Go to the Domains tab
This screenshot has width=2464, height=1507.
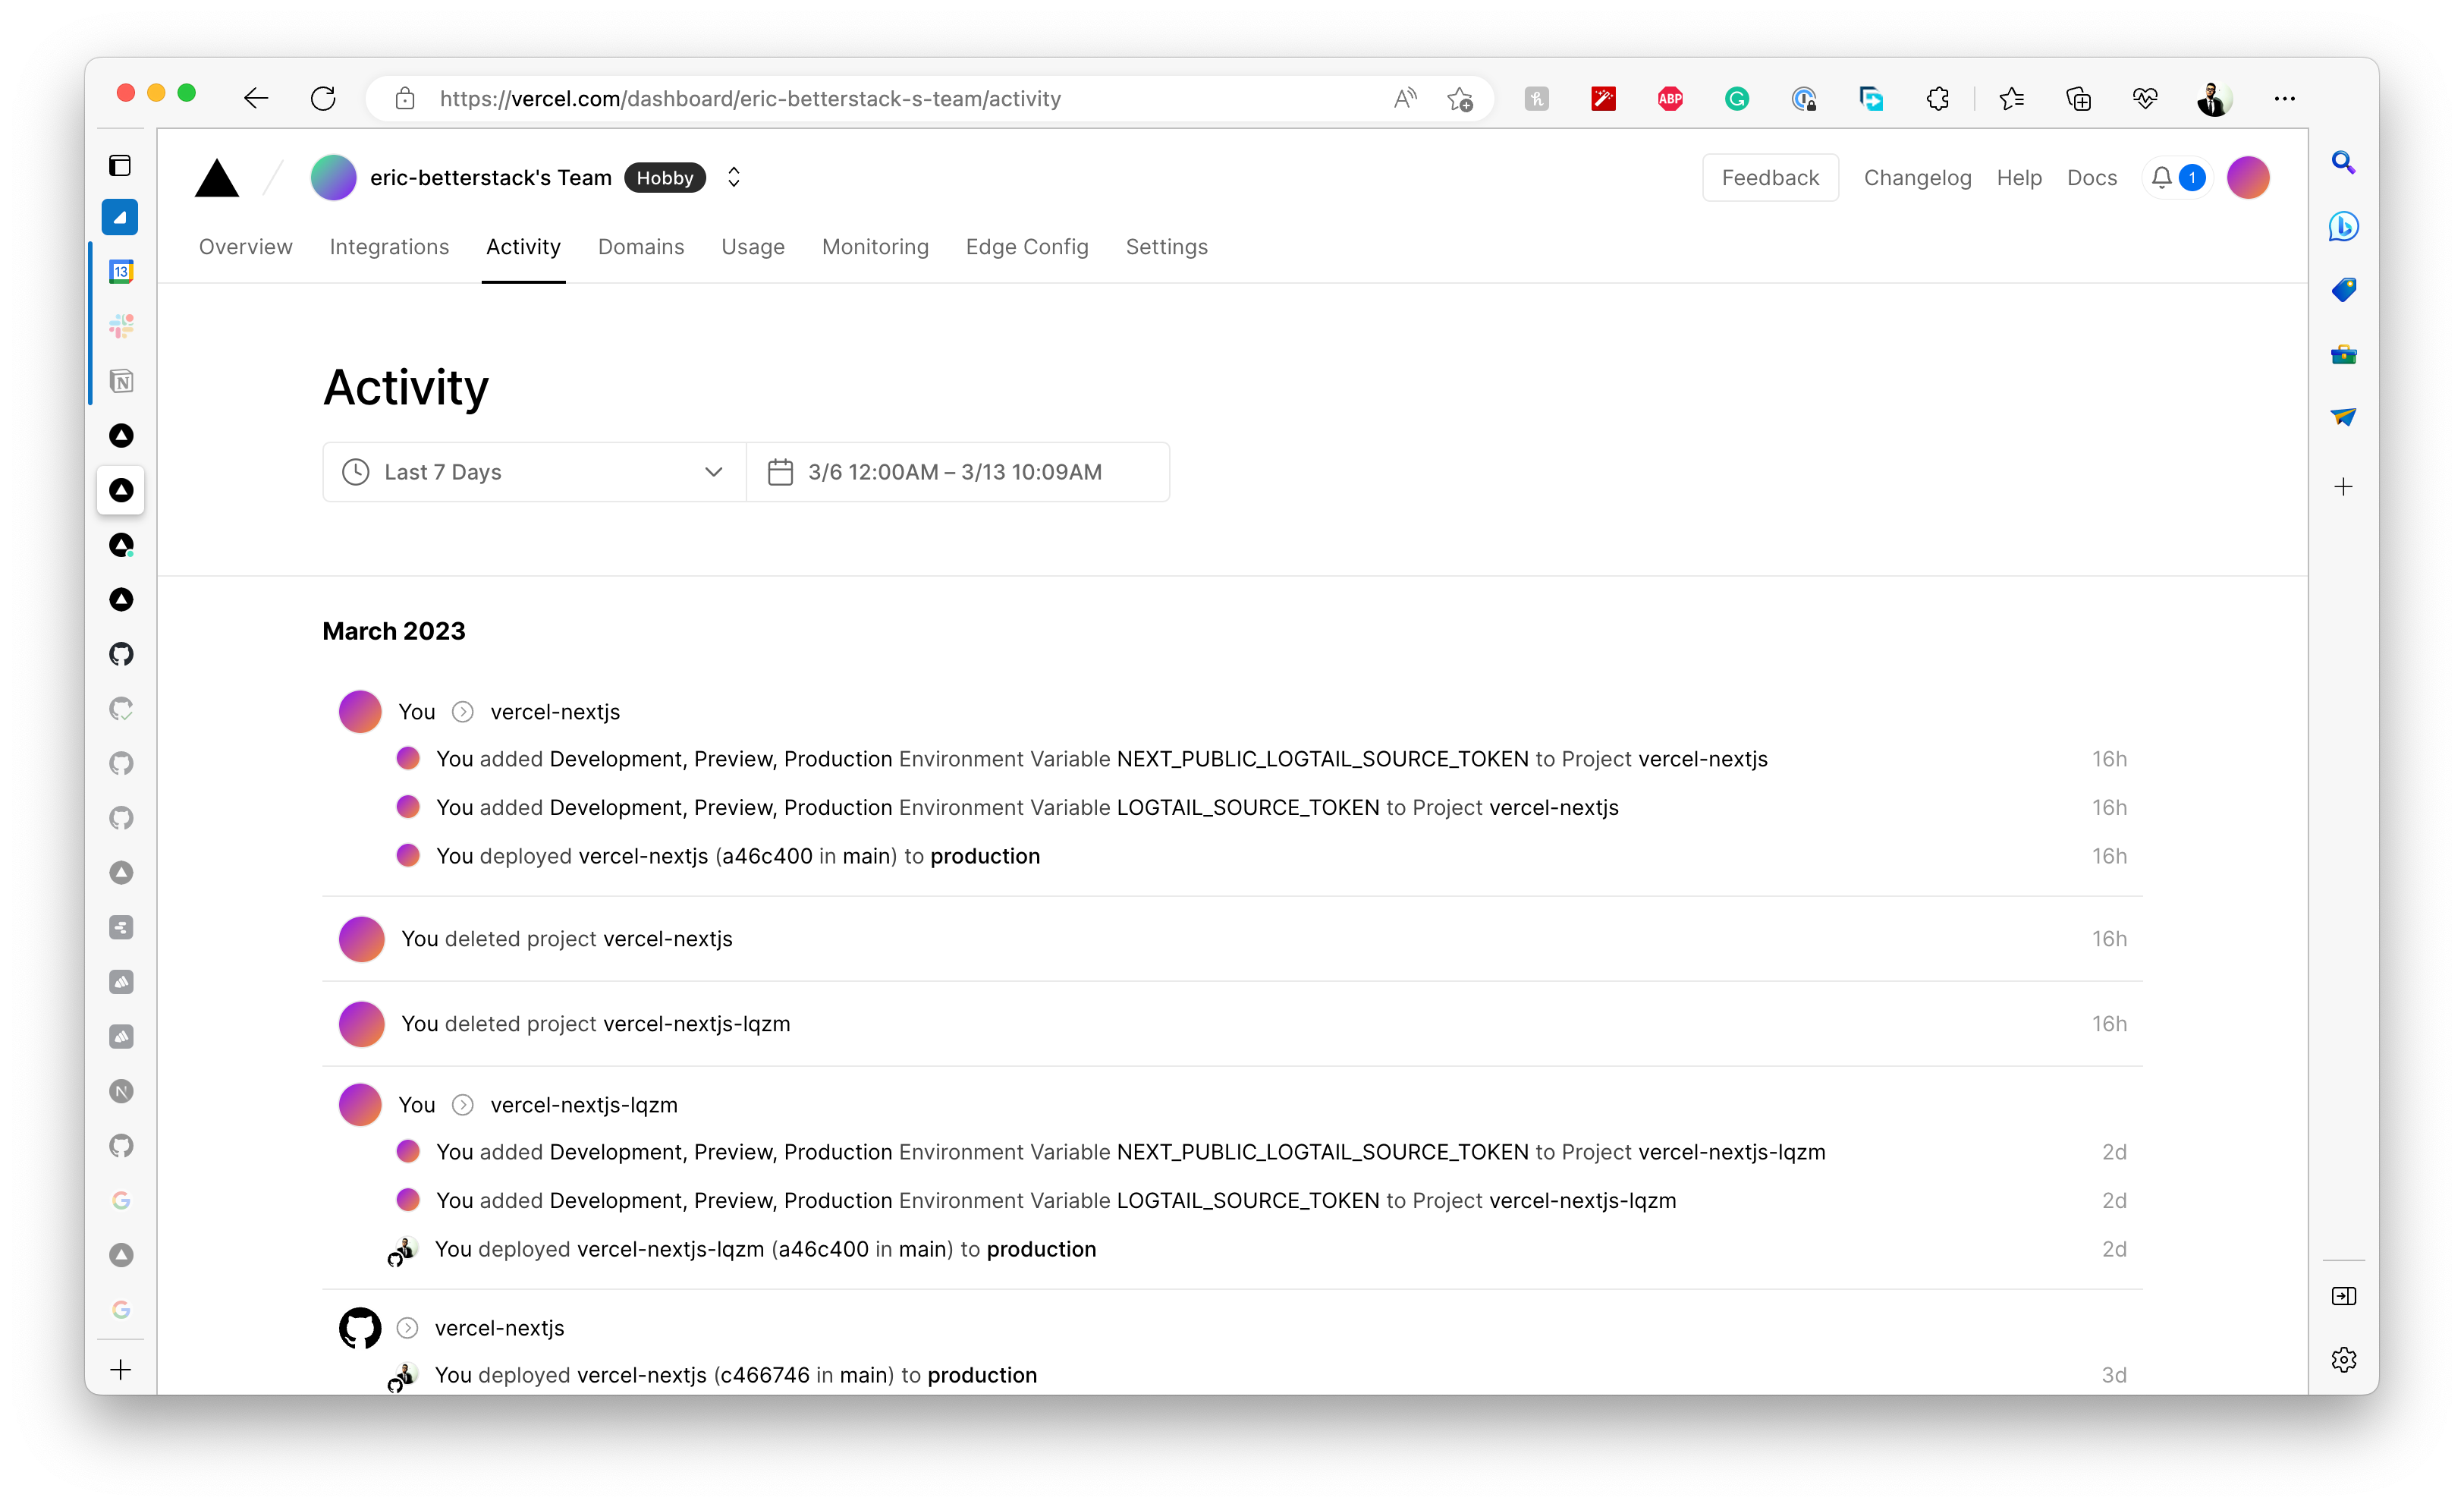(x=640, y=247)
